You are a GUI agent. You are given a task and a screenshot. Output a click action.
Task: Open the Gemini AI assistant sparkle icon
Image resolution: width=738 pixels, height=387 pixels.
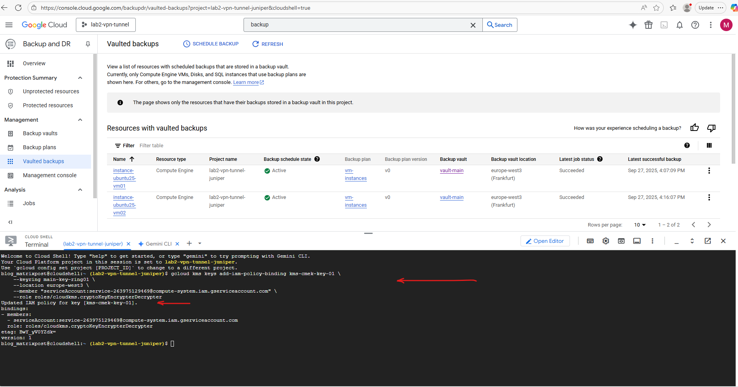point(633,25)
